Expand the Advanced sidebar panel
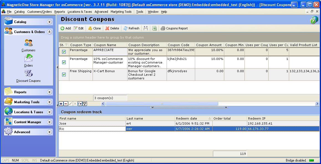Image resolution: width=321 pixels, height=164 pixels. [49, 132]
